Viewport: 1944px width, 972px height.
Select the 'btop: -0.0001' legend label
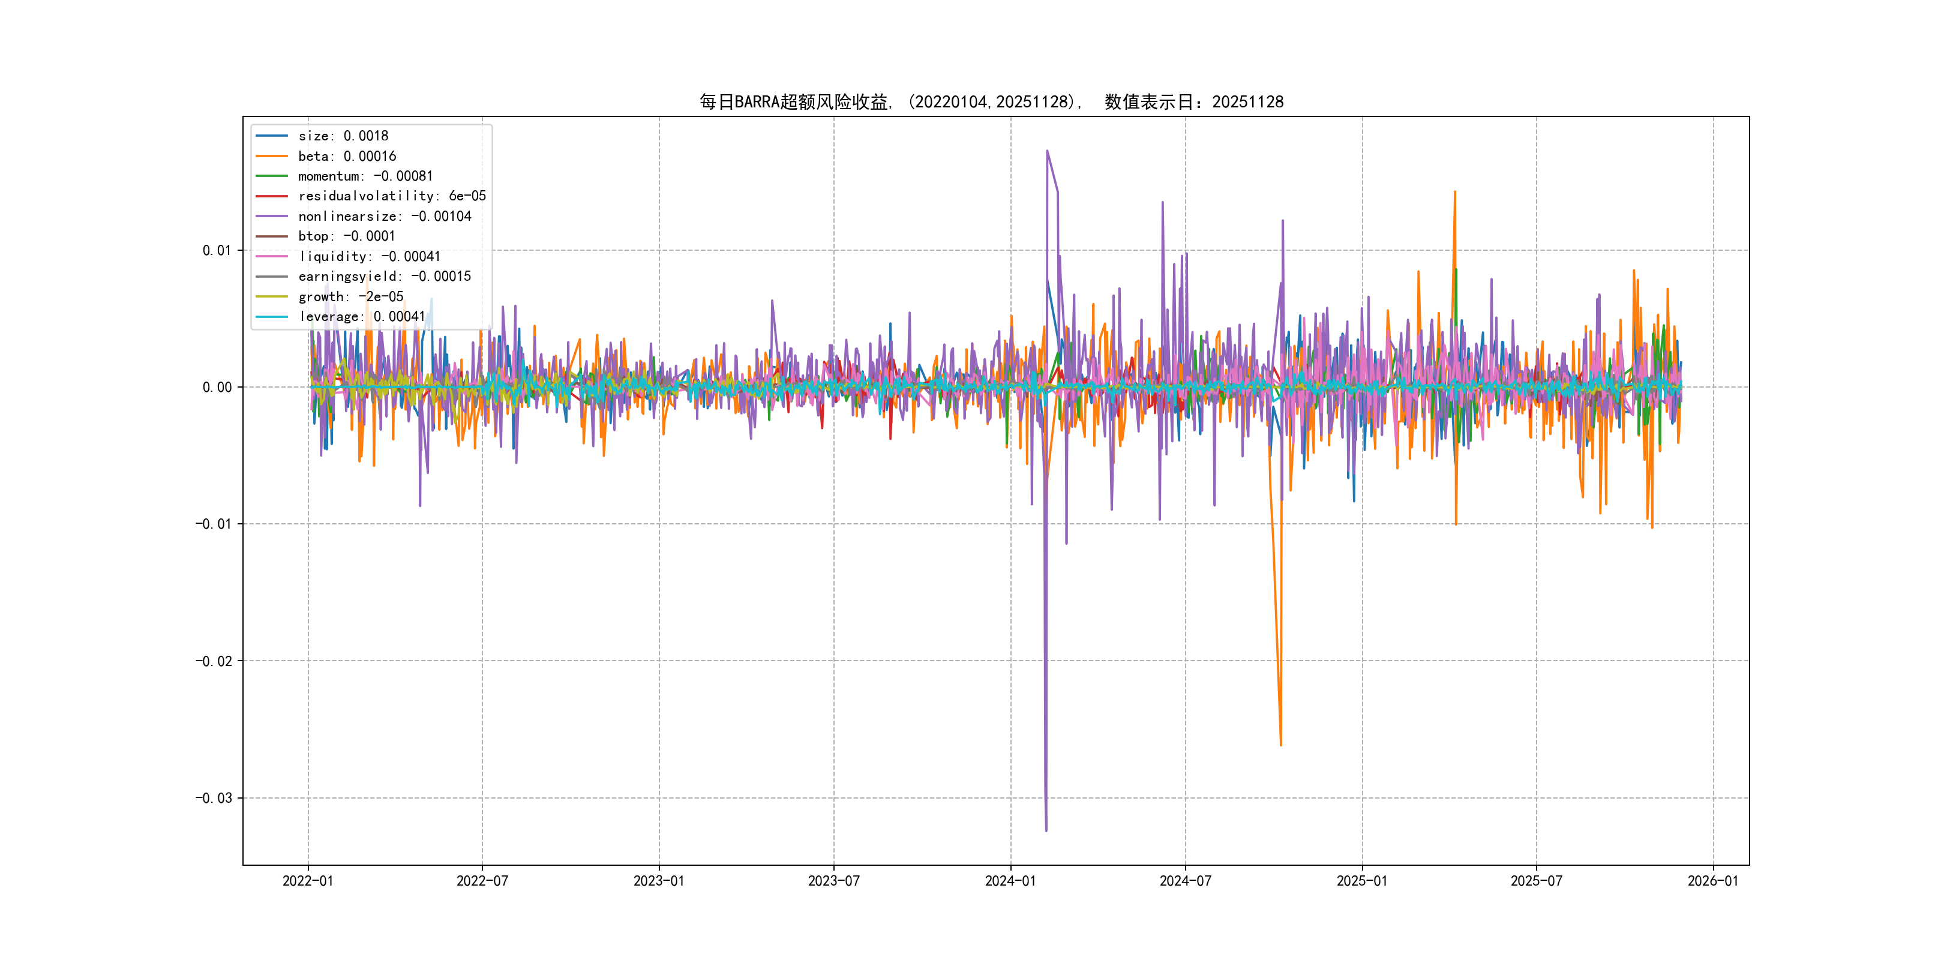point(346,236)
